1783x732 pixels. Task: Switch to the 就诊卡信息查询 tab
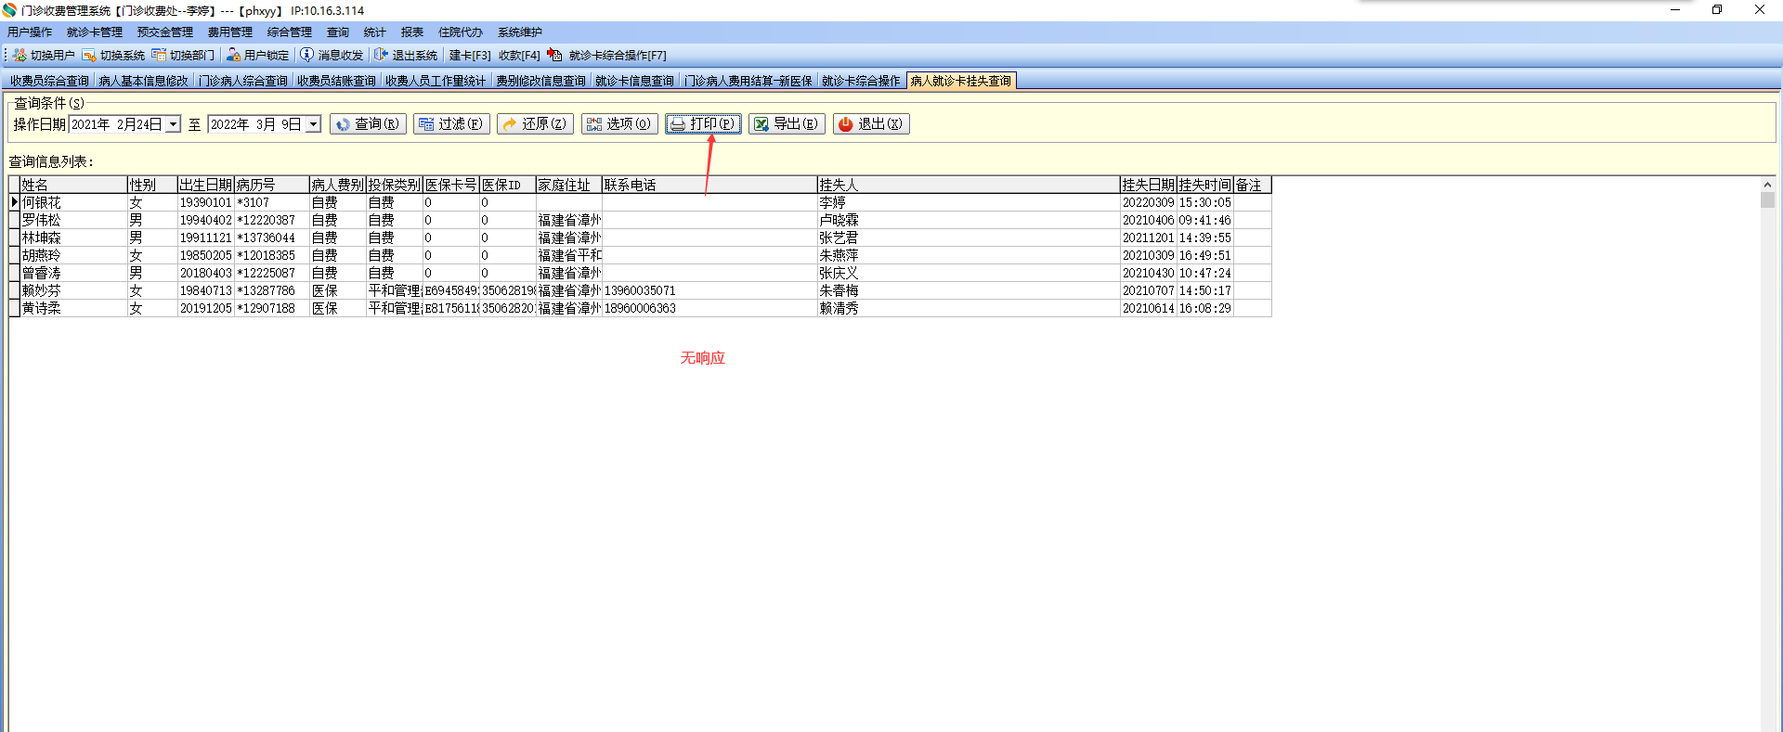point(635,81)
